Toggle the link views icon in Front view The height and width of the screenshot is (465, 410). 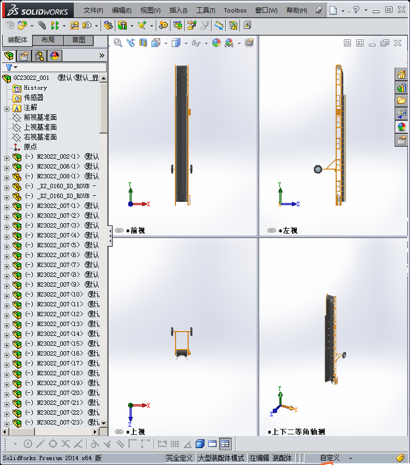119,230
